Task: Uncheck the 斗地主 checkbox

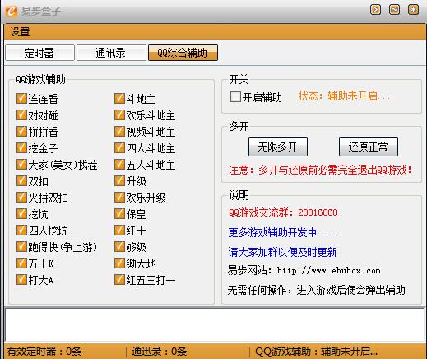Action: point(119,99)
